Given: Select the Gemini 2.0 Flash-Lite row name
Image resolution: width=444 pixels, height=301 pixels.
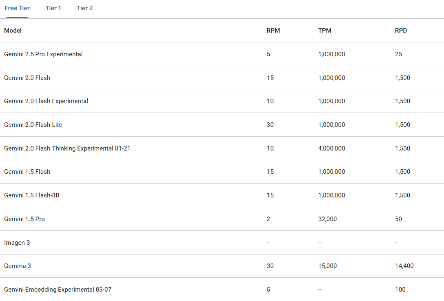Looking at the screenshot, I should pyautogui.click(x=33, y=125).
